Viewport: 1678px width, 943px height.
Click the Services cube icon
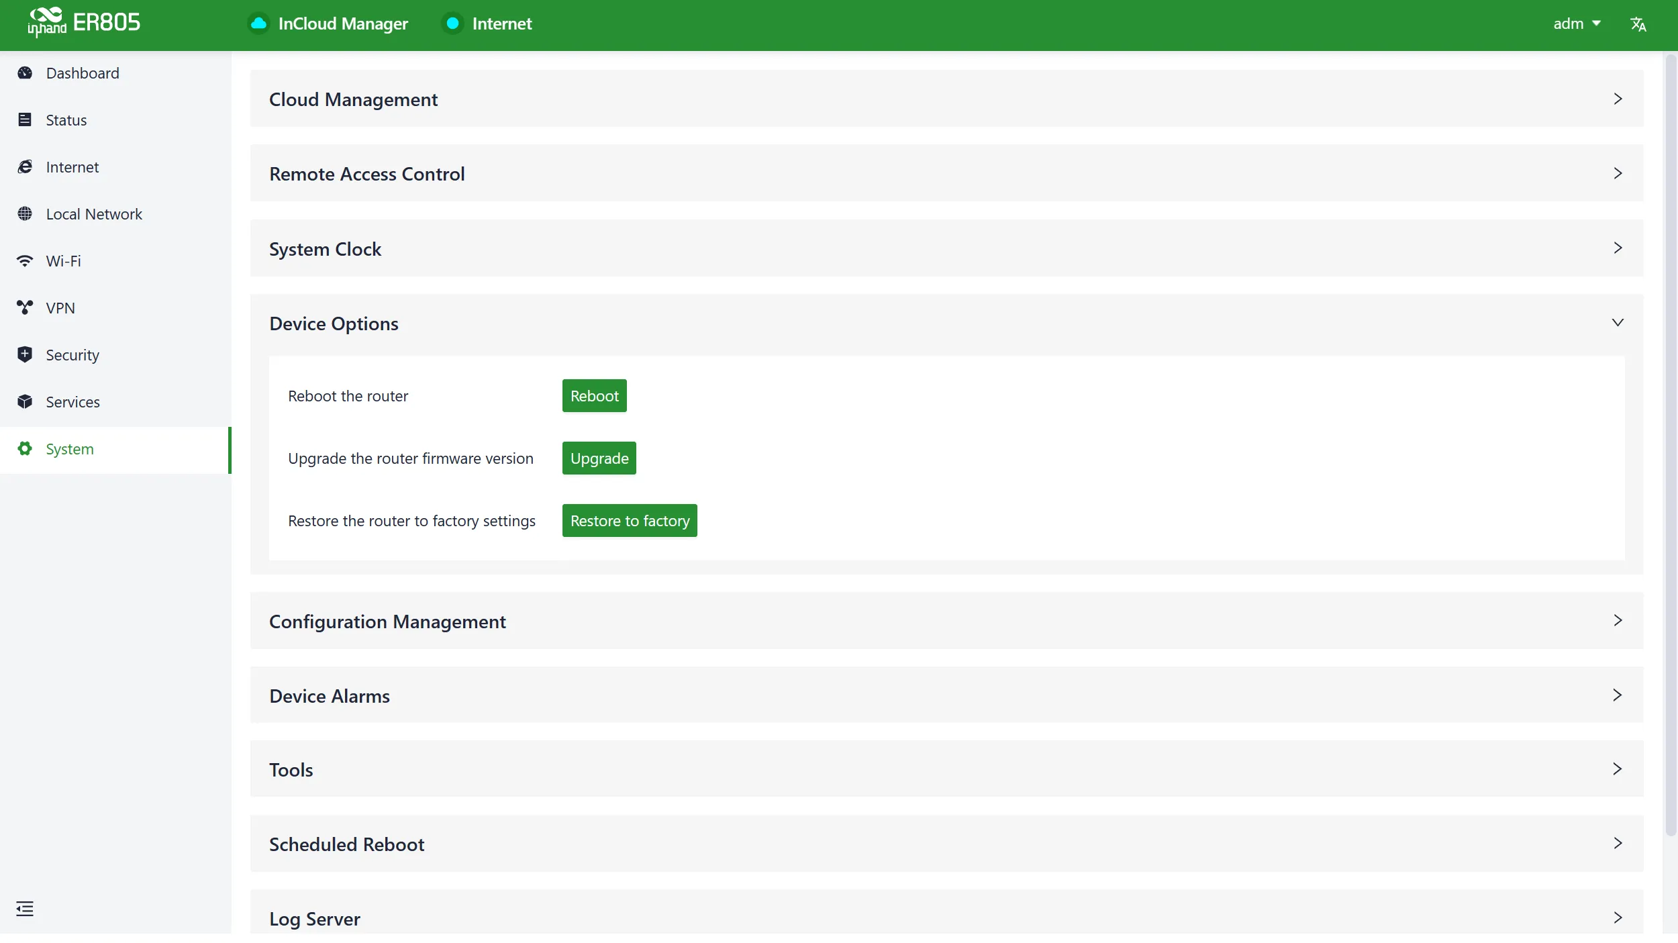point(25,402)
